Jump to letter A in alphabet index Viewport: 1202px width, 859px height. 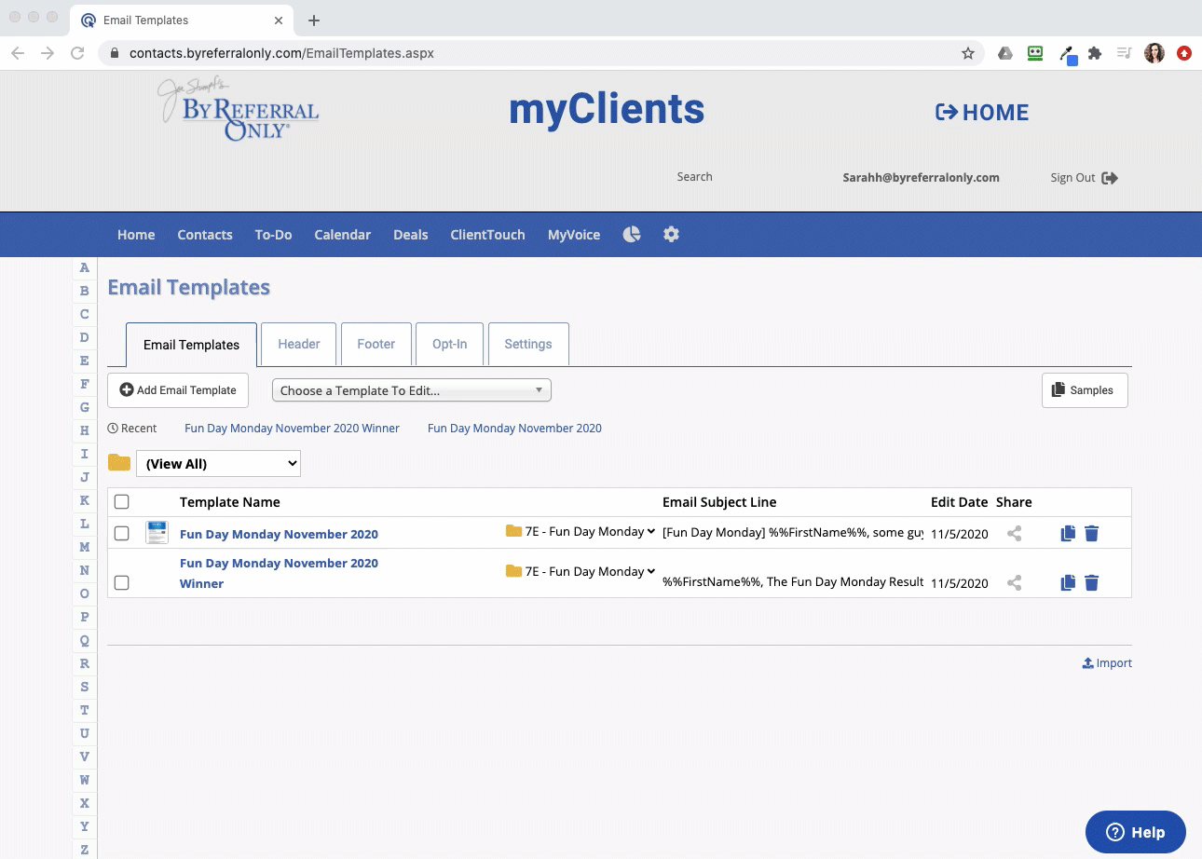[x=84, y=267]
